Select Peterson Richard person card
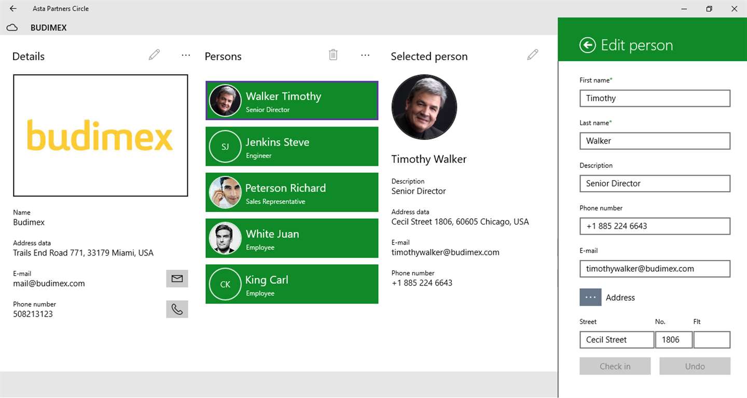The width and height of the screenshot is (747, 398). pyautogui.click(x=292, y=192)
